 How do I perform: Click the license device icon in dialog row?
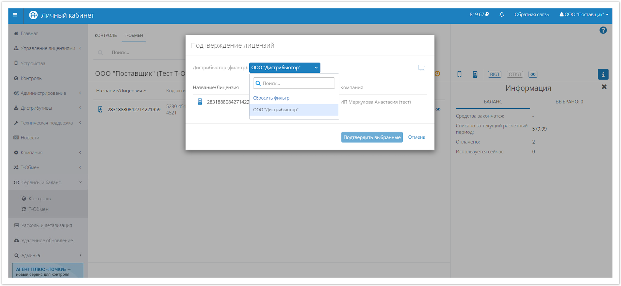200,102
